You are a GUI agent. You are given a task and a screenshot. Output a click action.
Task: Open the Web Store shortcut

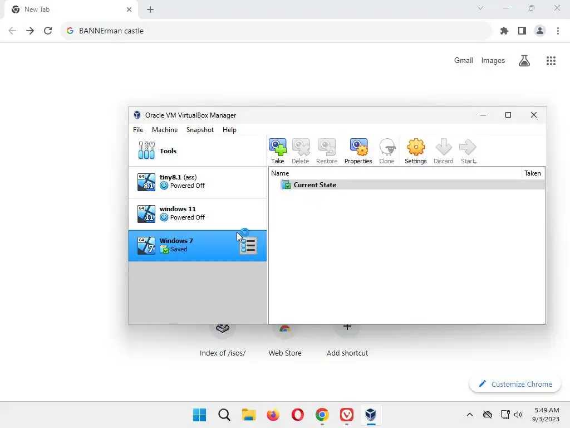[284, 341]
